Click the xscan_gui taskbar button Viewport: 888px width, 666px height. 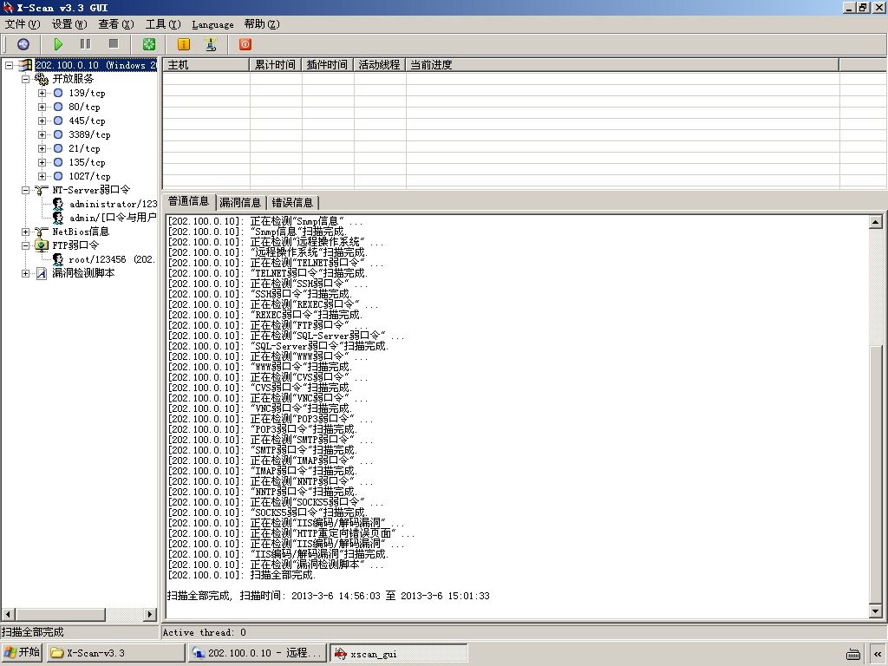tap(399, 653)
